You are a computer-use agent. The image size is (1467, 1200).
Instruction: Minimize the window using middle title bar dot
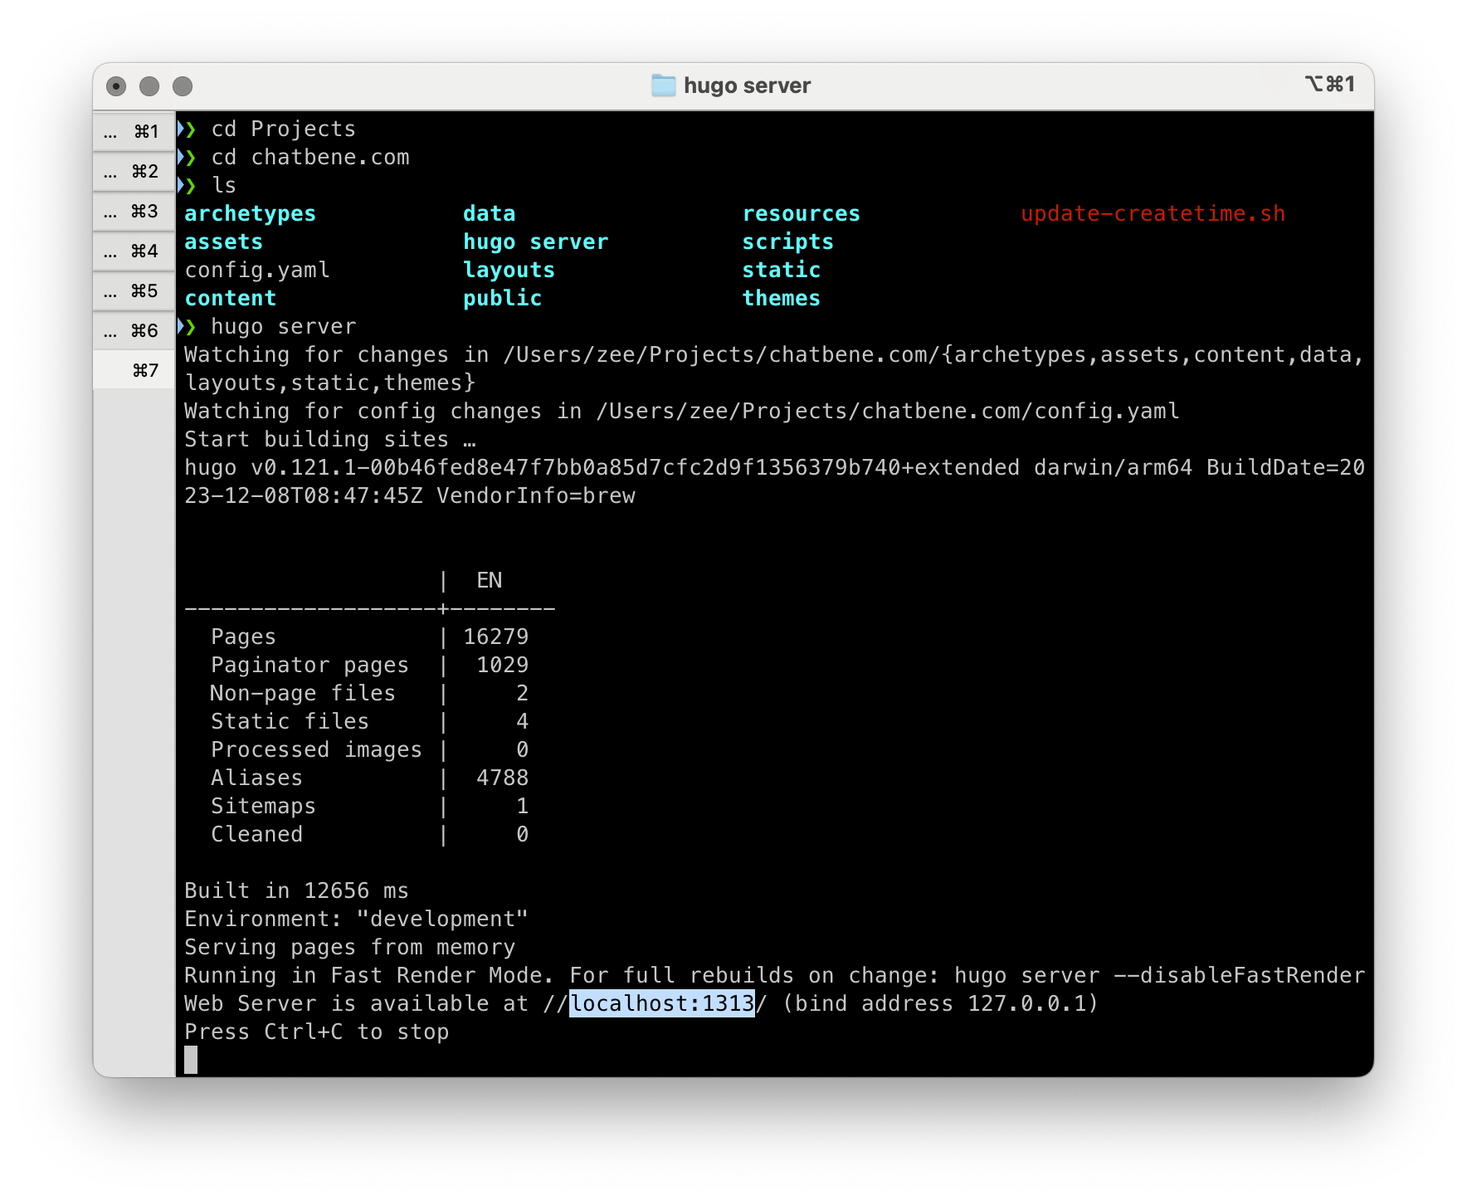click(x=149, y=86)
